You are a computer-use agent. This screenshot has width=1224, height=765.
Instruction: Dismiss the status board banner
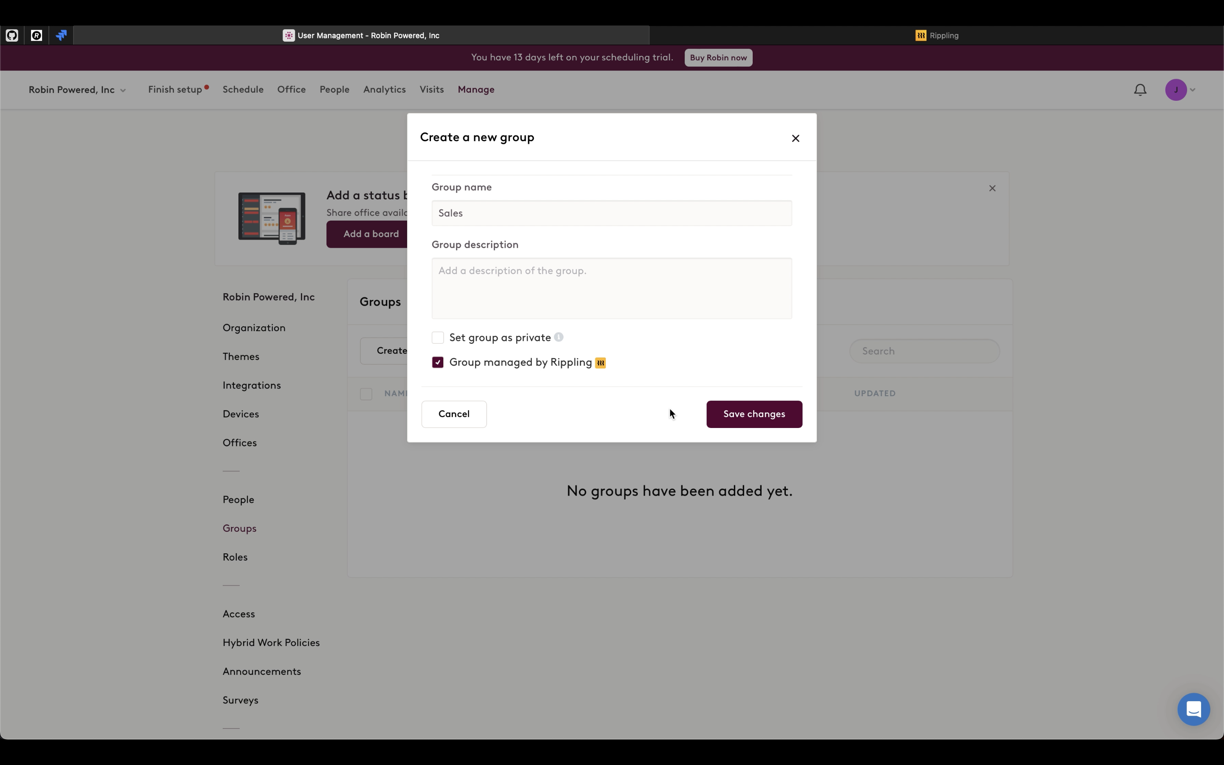click(992, 188)
